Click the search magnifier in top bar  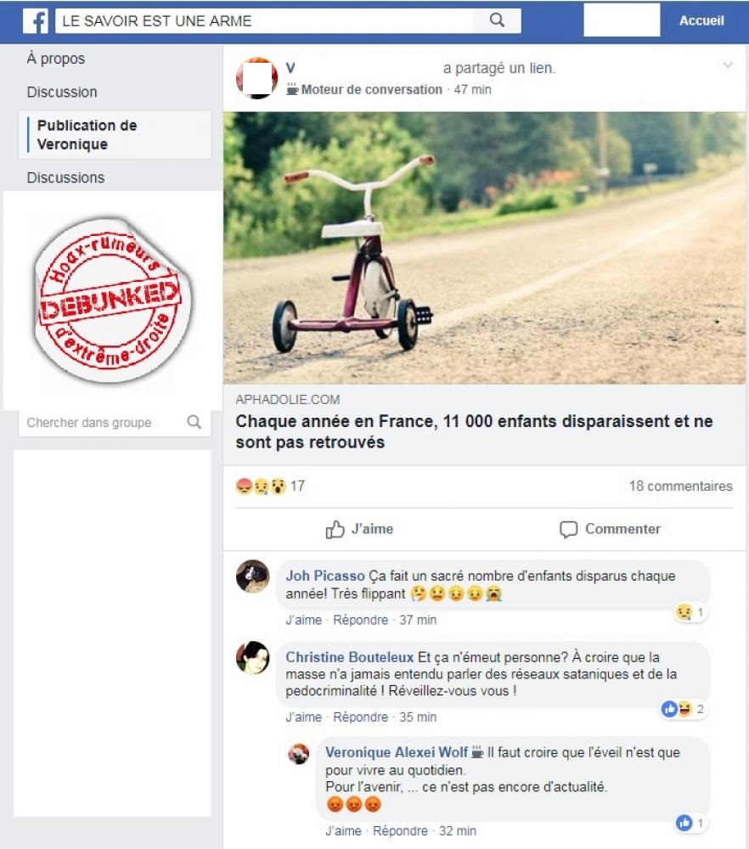pos(497,20)
